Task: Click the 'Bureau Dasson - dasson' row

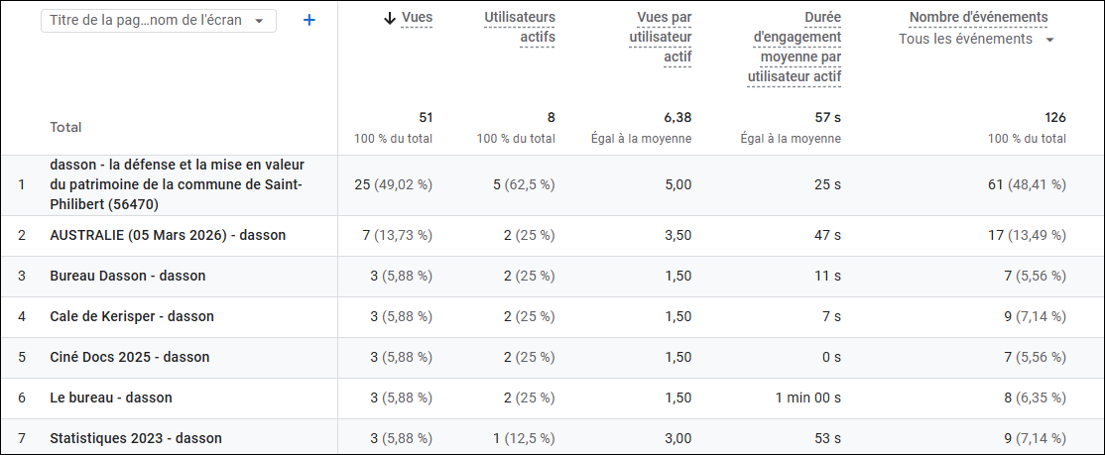Action: [x=128, y=276]
